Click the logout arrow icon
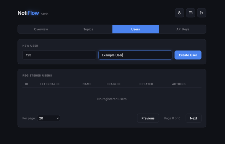 click(x=201, y=13)
